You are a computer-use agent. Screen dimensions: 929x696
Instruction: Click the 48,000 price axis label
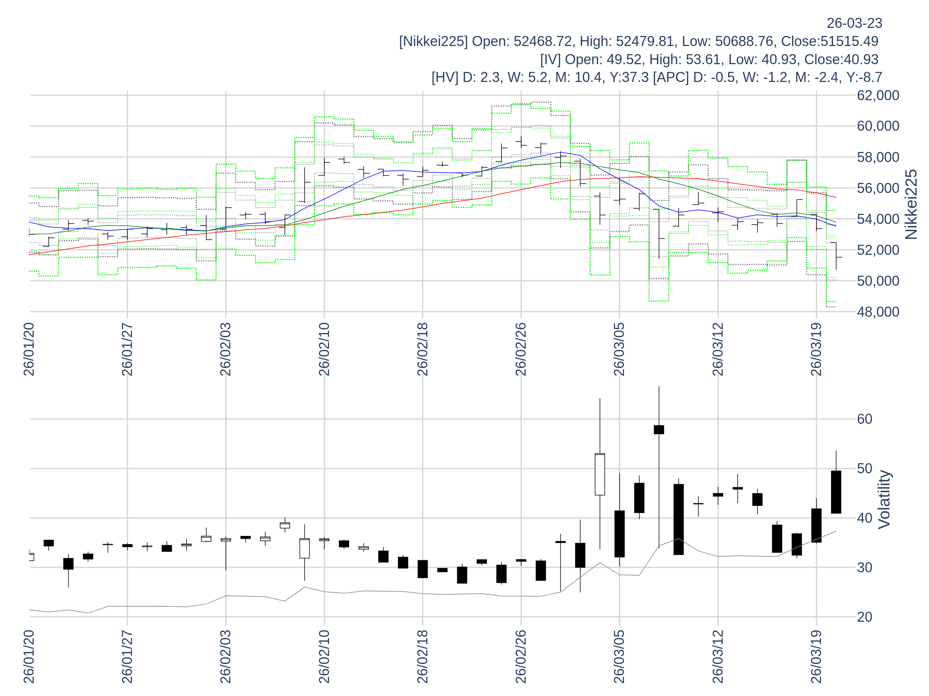(878, 312)
